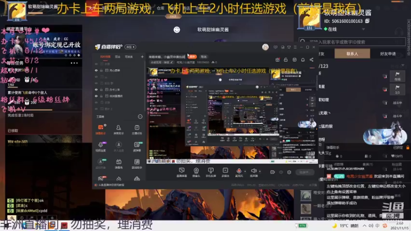Click the gift box icon above preview
Image resolution: width=411 pixels, height=231 pixels.
click(277, 60)
